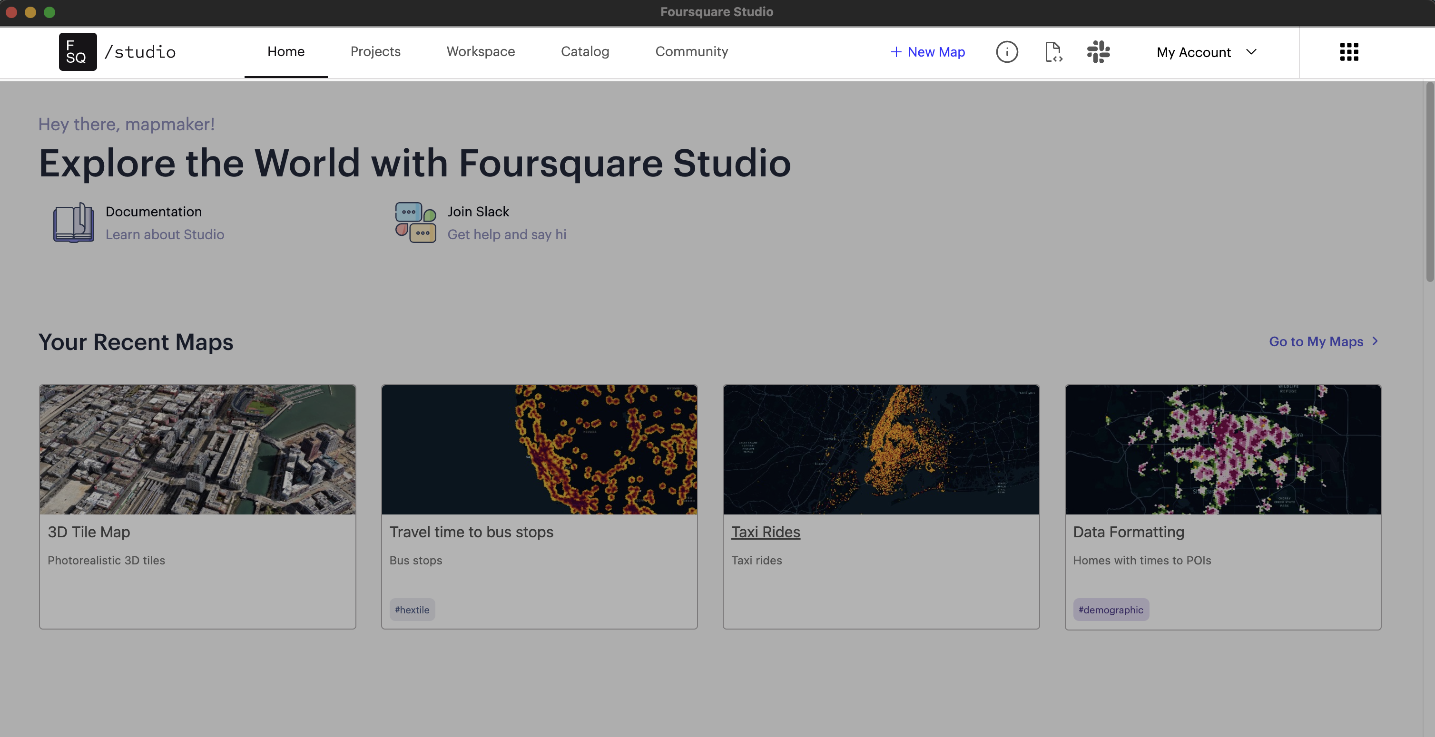Click the #demographic tag filter
This screenshot has width=1435, height=737.
point(1111,609)
